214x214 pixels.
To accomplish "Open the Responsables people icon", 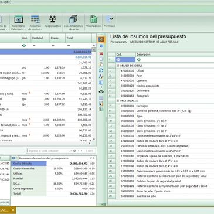I will pyautogui.click(x=52, y=22).
